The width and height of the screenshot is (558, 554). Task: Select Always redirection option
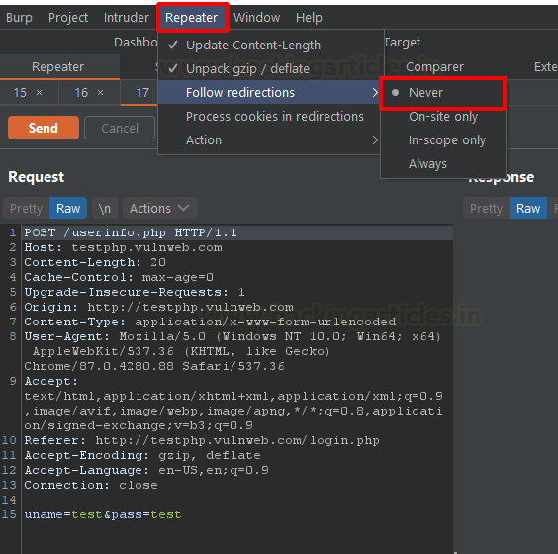pos(442,164)
